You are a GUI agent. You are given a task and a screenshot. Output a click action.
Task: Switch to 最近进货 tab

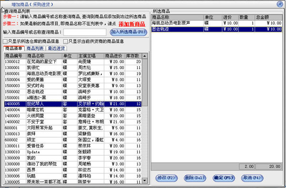tap(56, 49)
